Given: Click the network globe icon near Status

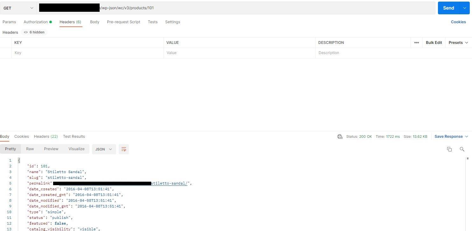Looking at the screenshot, I should click(340, 136).
